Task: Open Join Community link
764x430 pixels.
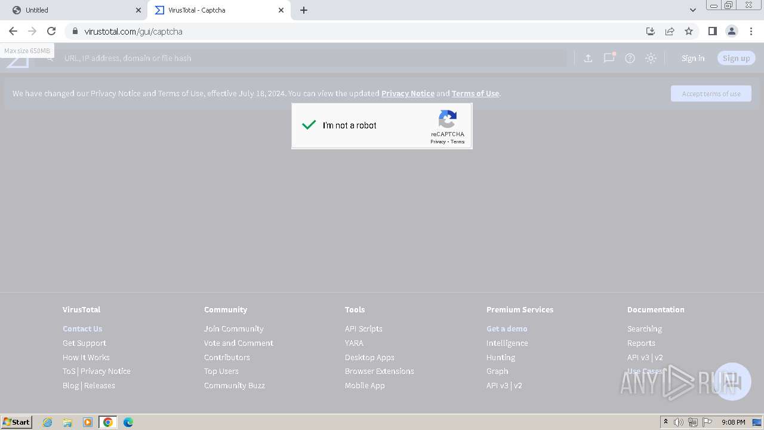Action: tap(233, 328)
